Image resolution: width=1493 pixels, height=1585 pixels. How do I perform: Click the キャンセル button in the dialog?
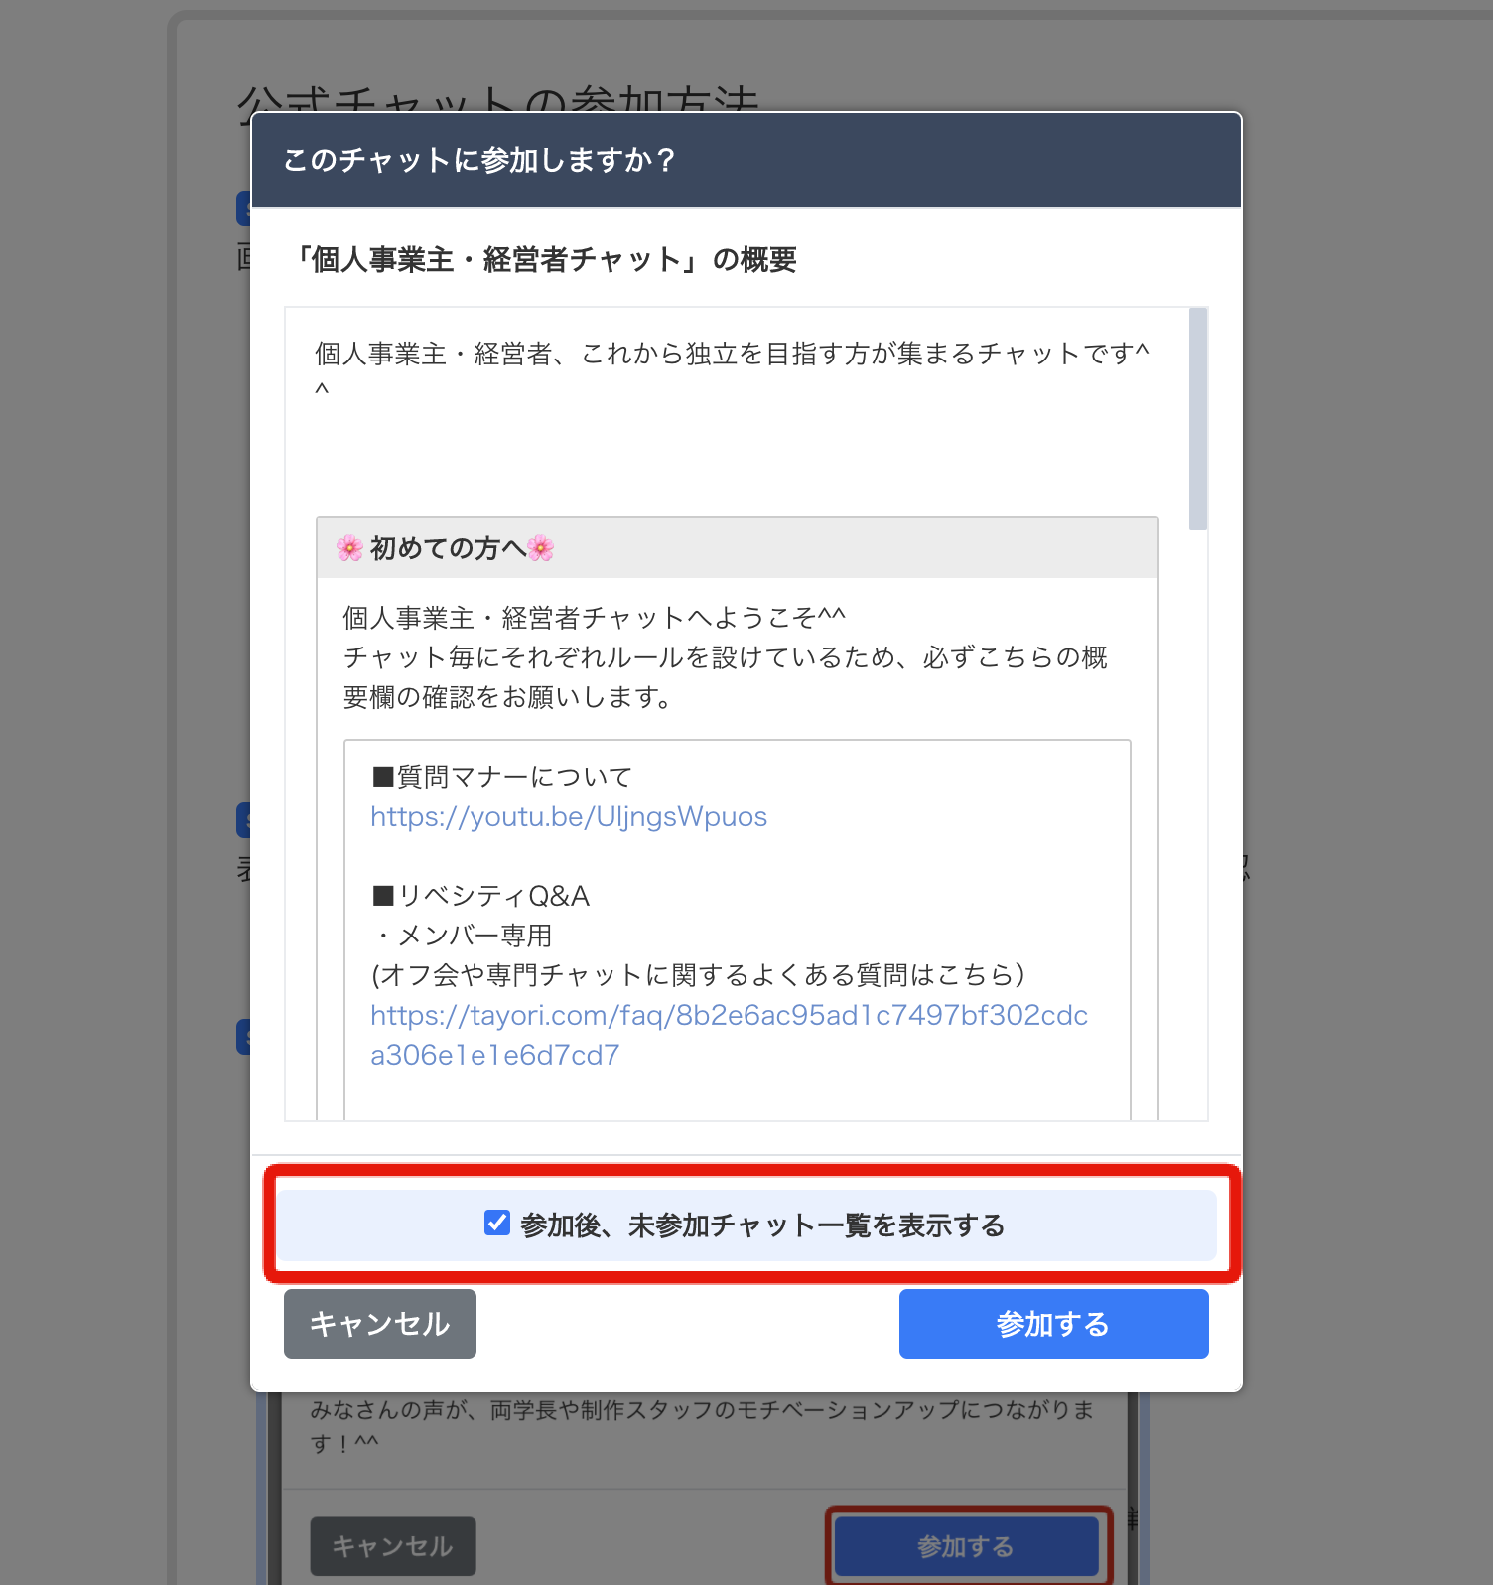point(380,1324)
